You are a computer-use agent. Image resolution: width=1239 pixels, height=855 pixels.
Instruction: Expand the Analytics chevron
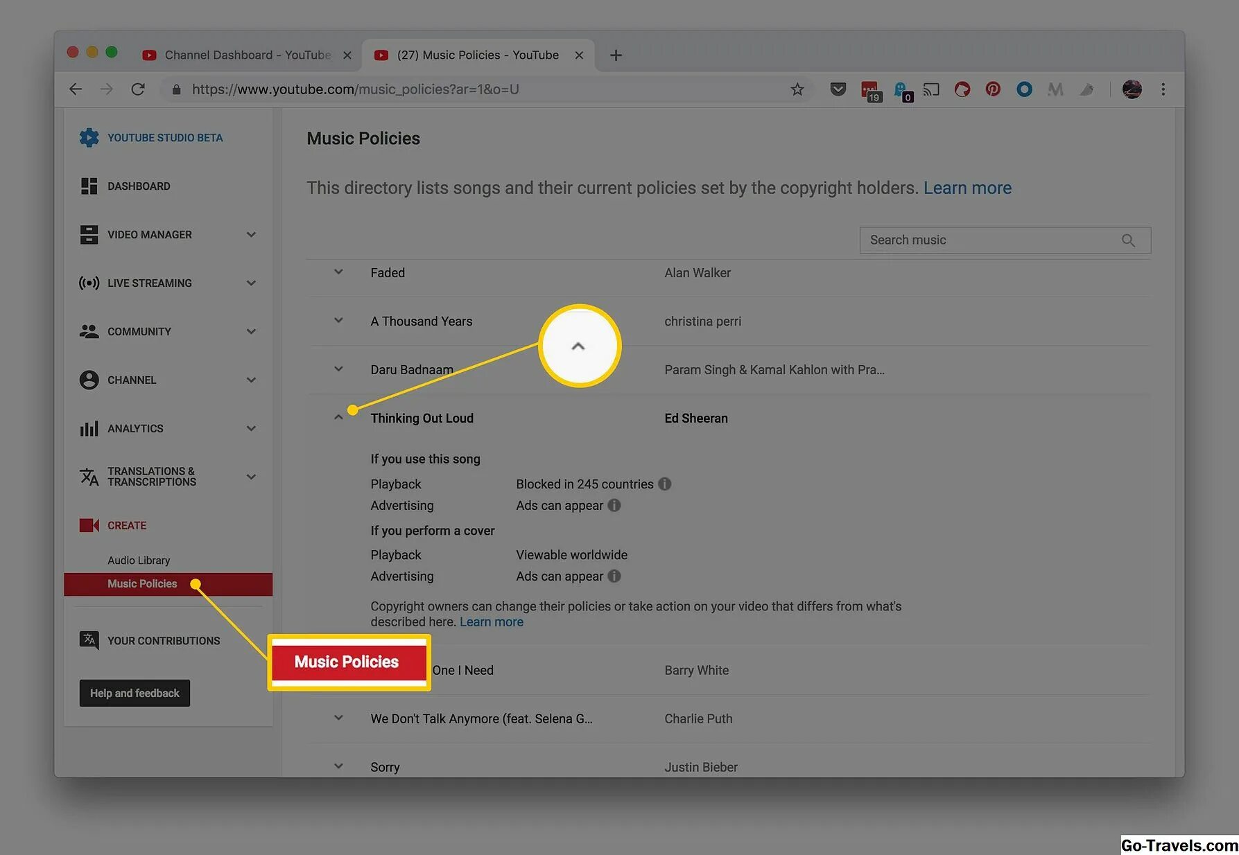[251, 428]
